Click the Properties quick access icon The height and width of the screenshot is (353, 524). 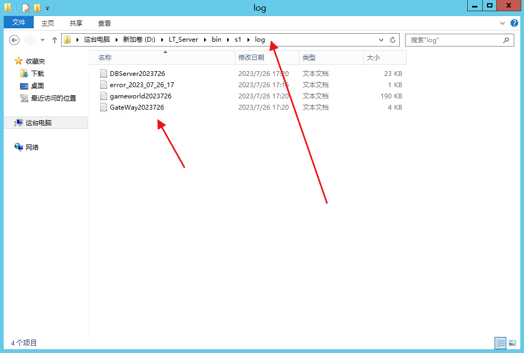(25, 8)
